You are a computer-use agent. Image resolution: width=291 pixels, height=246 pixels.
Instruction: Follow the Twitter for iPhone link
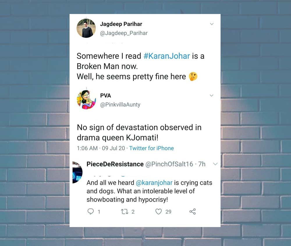coord(151,148)
